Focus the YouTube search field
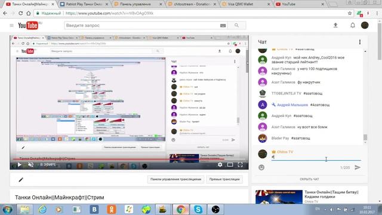This screenshot has height=215, width=382. pos(143,25)
